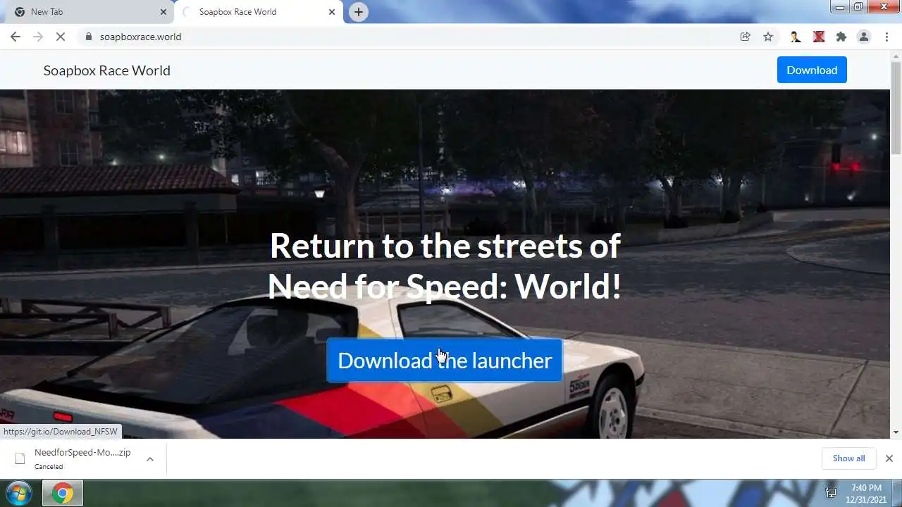Click the hero heading about Need for Speed: World
The width and height of the screenshot is (902, 507).
pos(445,265)
